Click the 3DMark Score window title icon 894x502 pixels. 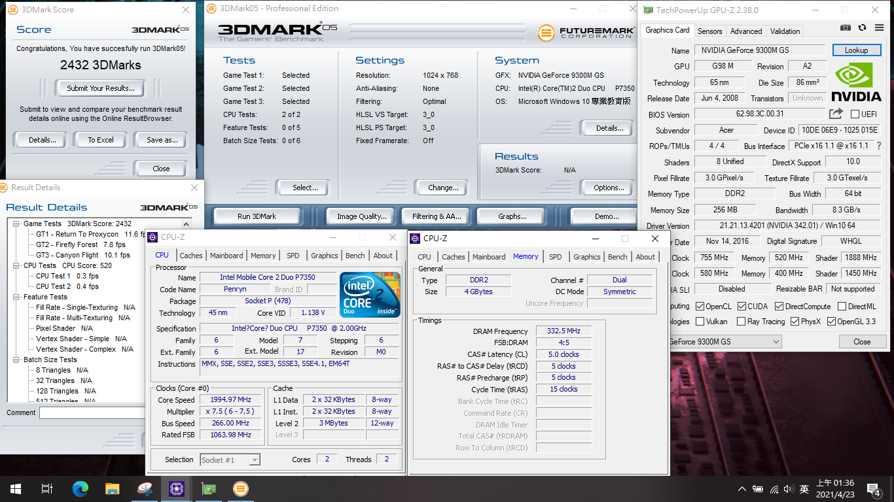tap(12, 10)
